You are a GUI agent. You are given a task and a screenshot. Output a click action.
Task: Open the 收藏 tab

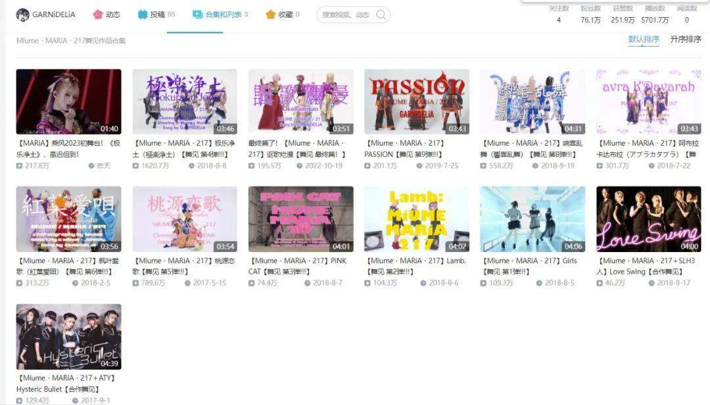point(283,14)
